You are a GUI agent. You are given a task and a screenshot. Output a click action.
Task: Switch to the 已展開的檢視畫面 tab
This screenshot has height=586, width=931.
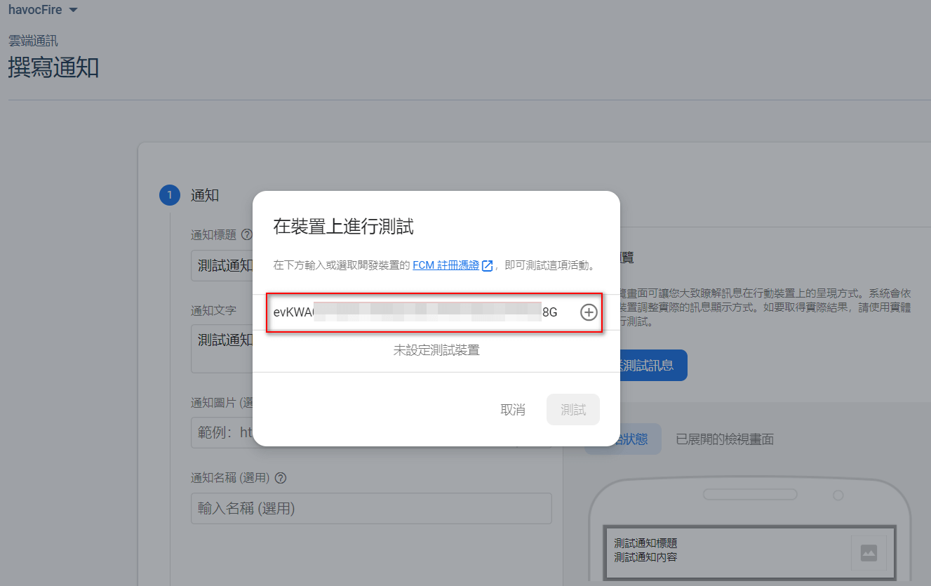(723, 438)
